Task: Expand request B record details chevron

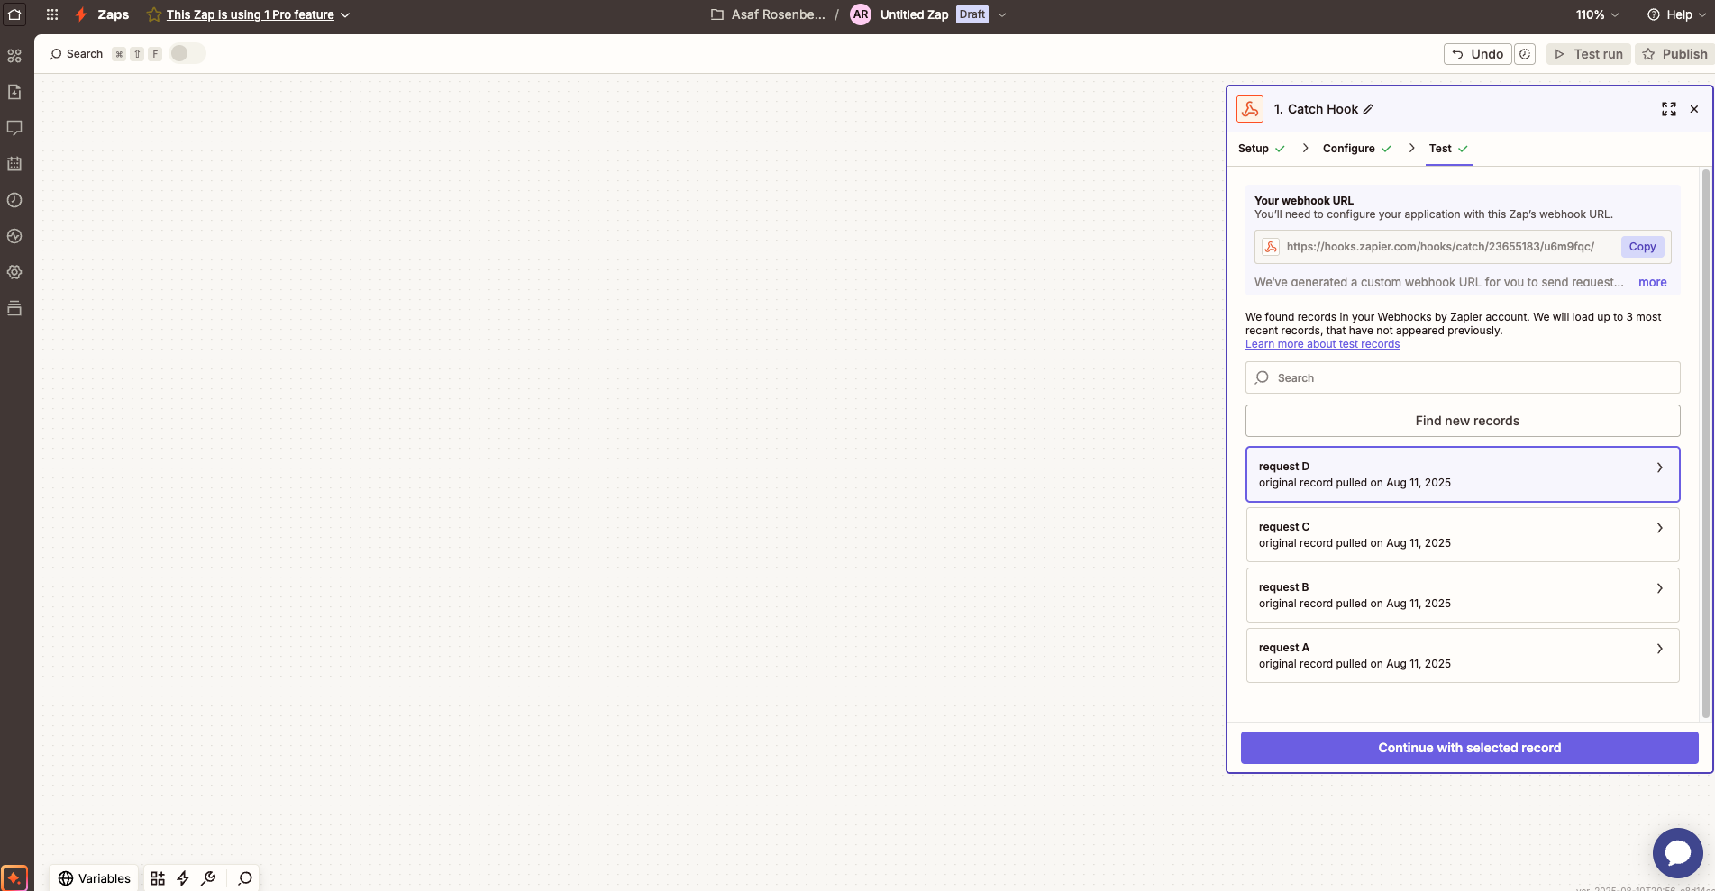Action: [x=1660, y=588]
